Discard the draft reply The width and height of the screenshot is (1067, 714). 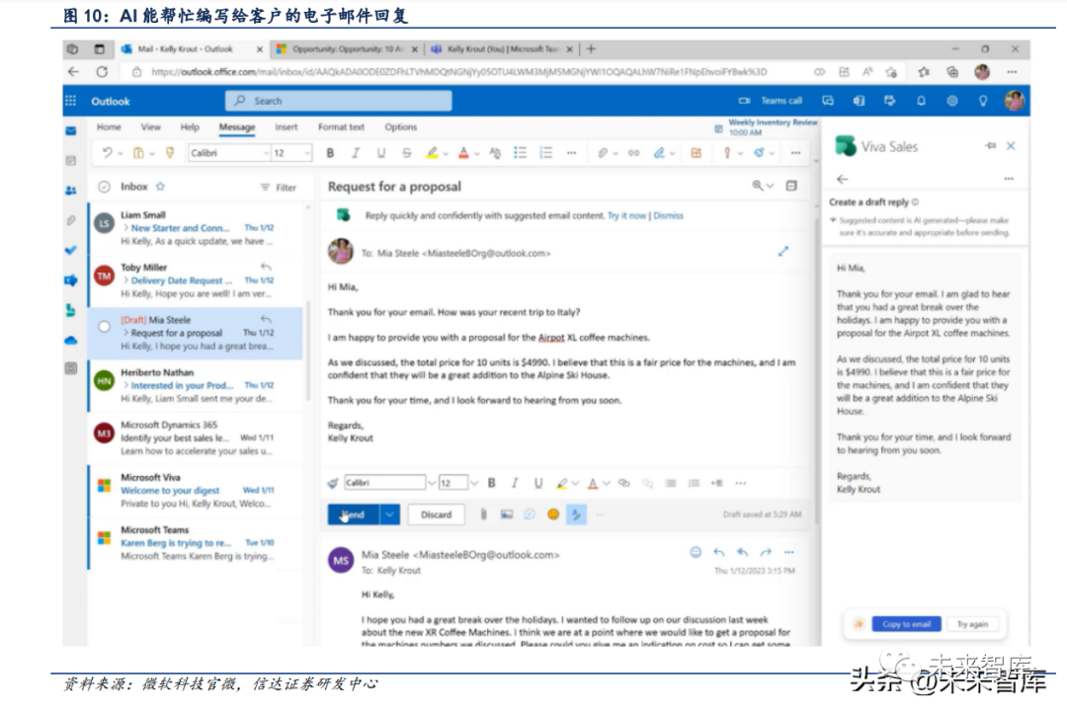(x=437, y=515)
